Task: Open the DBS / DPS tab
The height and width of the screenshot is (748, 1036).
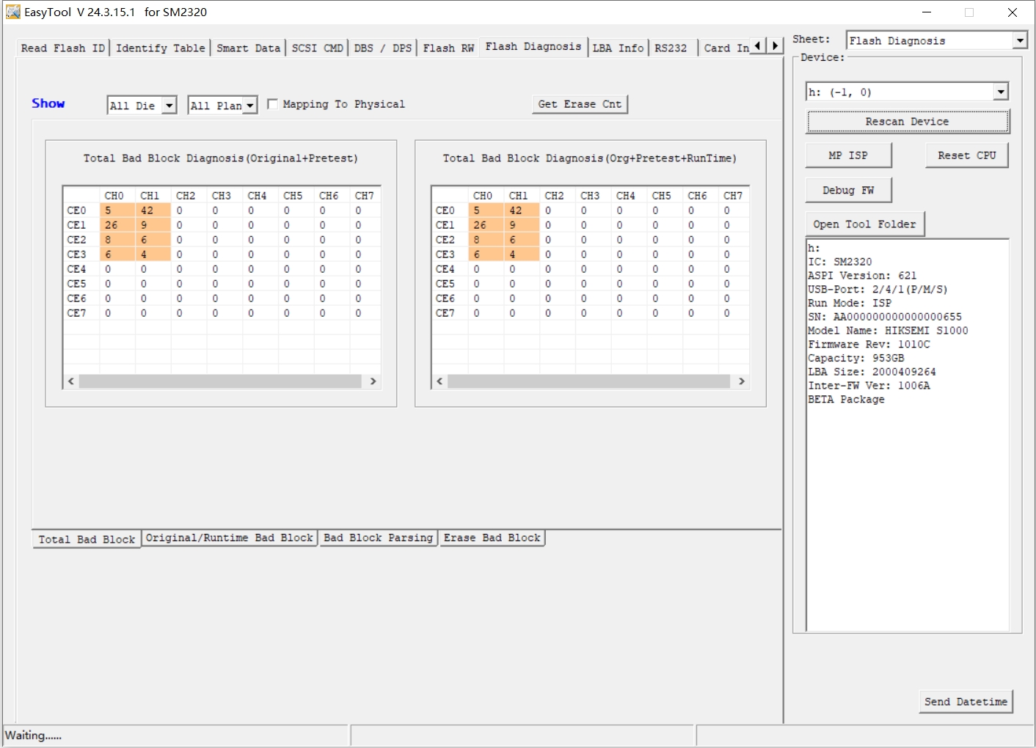Action: tap(383, 48)
